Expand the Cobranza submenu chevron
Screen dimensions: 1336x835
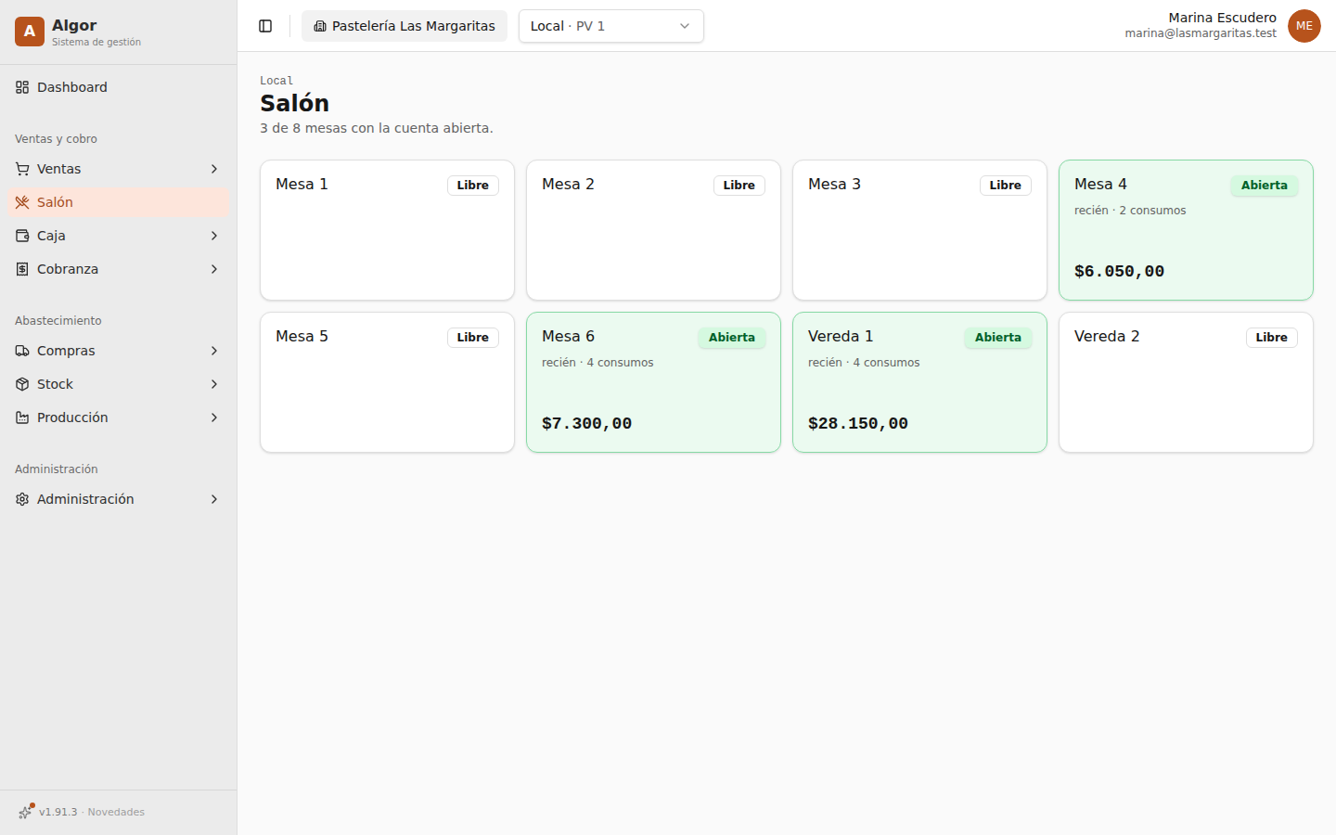tap(214, 269)
